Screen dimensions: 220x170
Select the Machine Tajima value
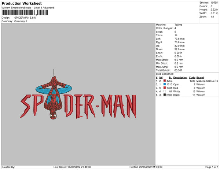coord(179,25)
